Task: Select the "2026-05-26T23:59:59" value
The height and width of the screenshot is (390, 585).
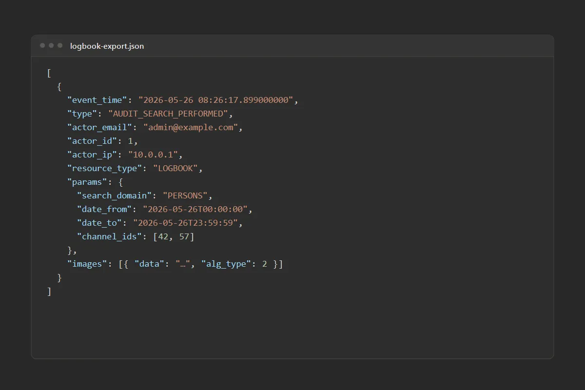Action: click(186, 223)
